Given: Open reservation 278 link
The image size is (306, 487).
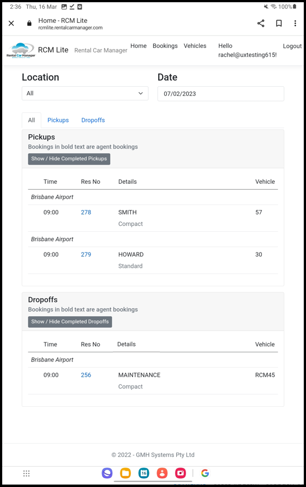Looking at the screenshot, I should click(86, 213).
